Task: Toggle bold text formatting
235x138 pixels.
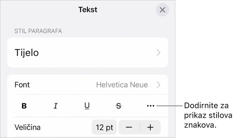Action: (x=24, y=106)
